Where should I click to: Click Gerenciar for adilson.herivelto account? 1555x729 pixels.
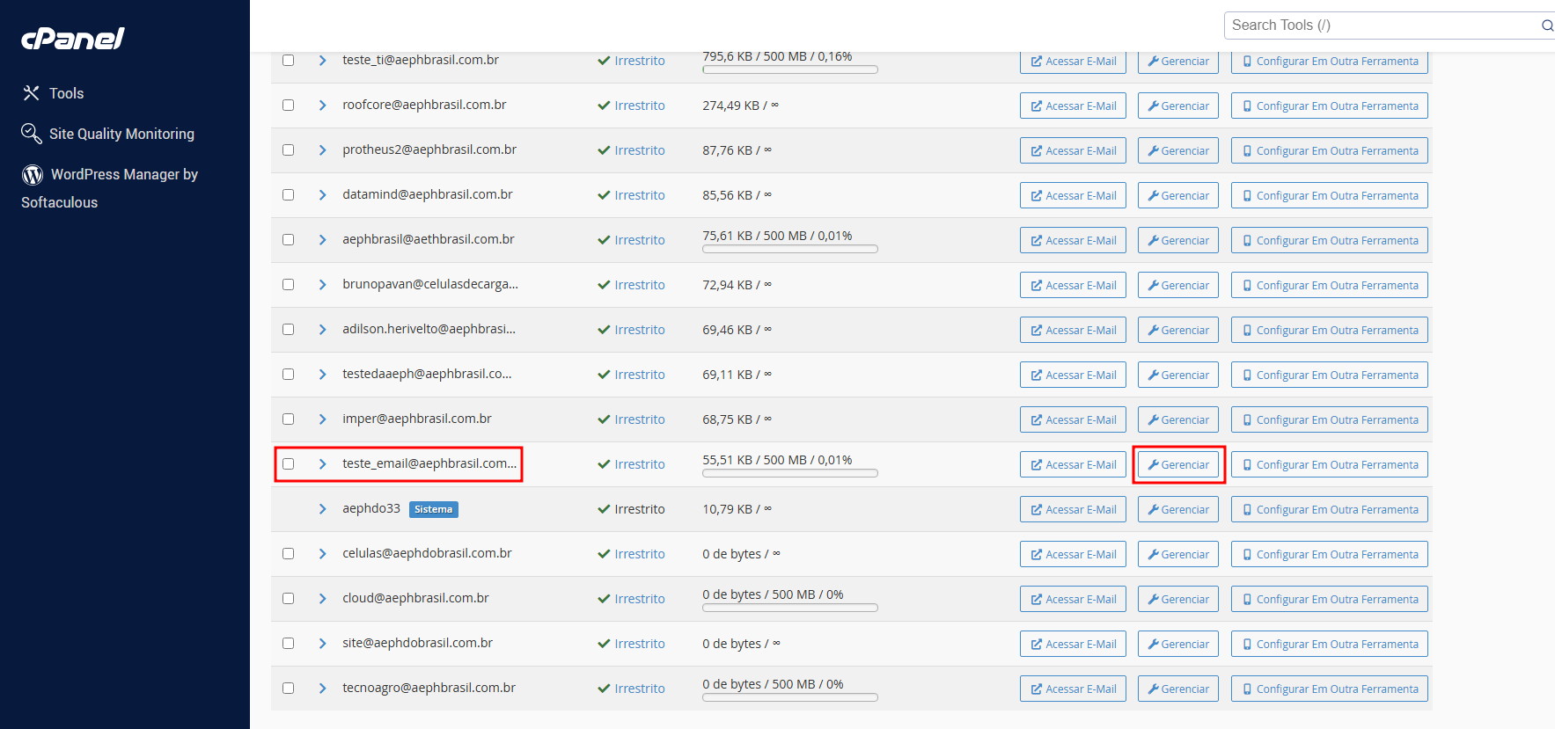pos(1178,330)
